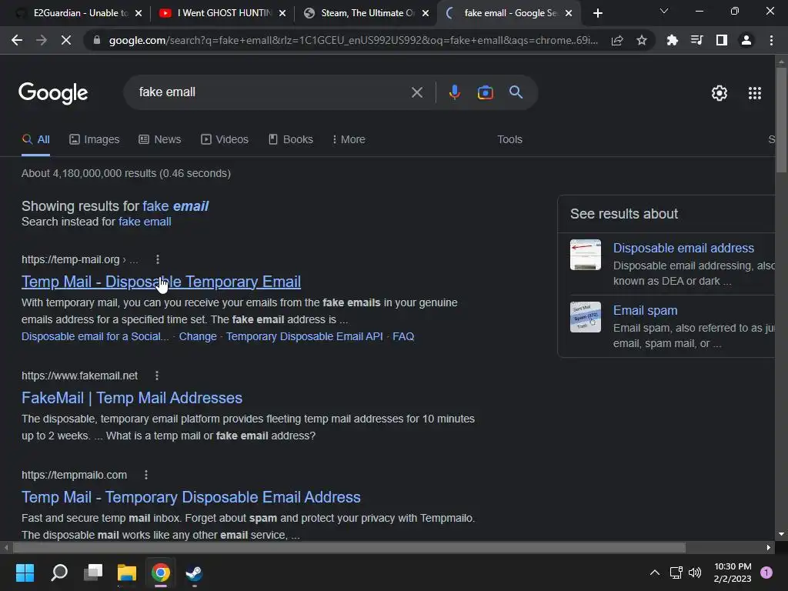Open the Chrome profile avatar

pyautogui.click(x=746, y=40)
